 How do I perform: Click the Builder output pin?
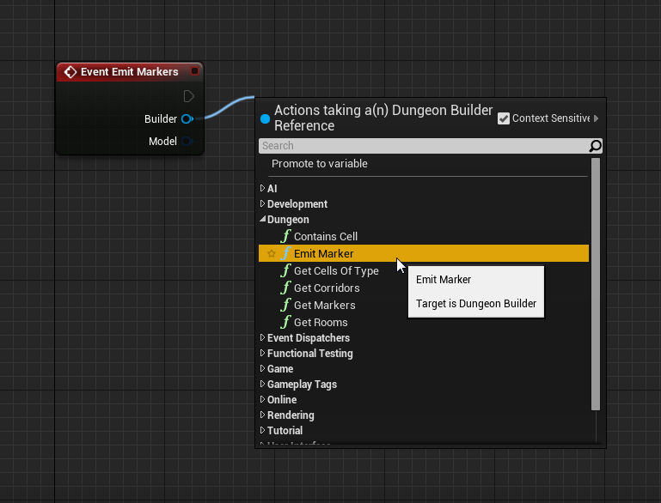pyautogui.click(x=187, y=119)
